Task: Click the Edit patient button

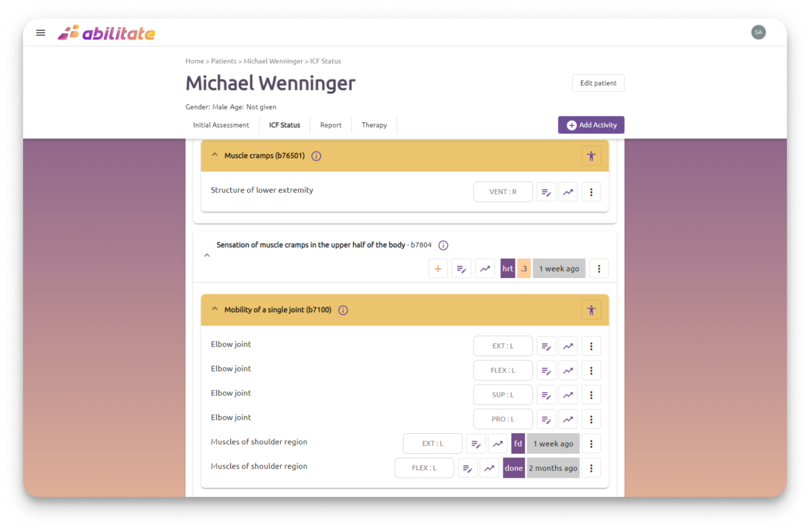Action: [598, 83]
